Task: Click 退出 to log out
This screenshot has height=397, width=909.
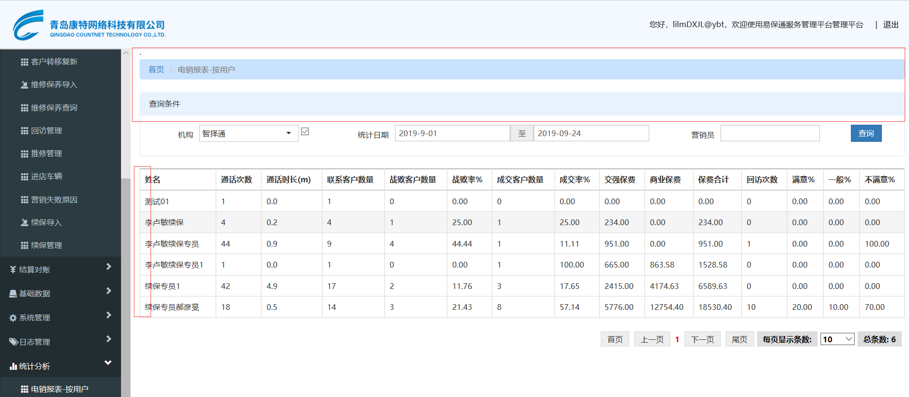Action: pyautogui.click(x=891, y=25)
